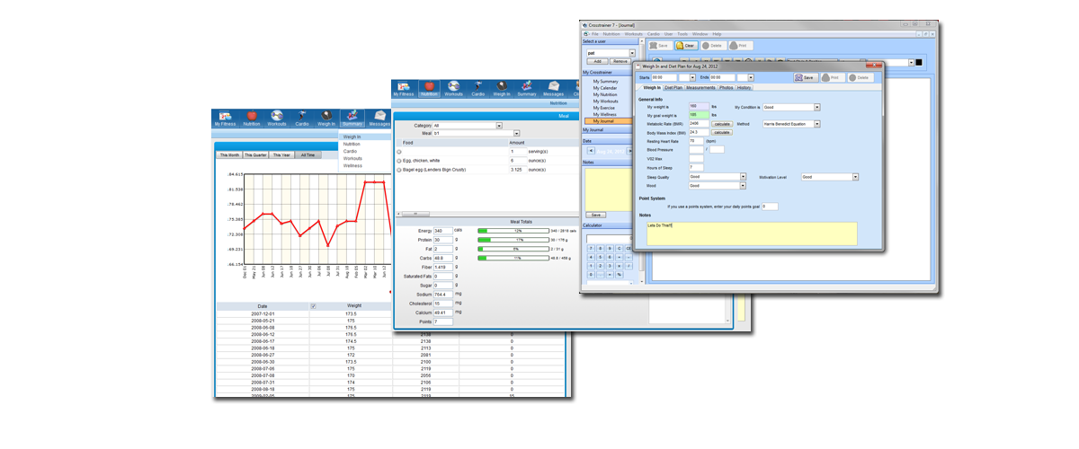The image size is (1079, 449).
Task: Choose Wellness from the Summary dropdown menu
Action: coord(352,166)
